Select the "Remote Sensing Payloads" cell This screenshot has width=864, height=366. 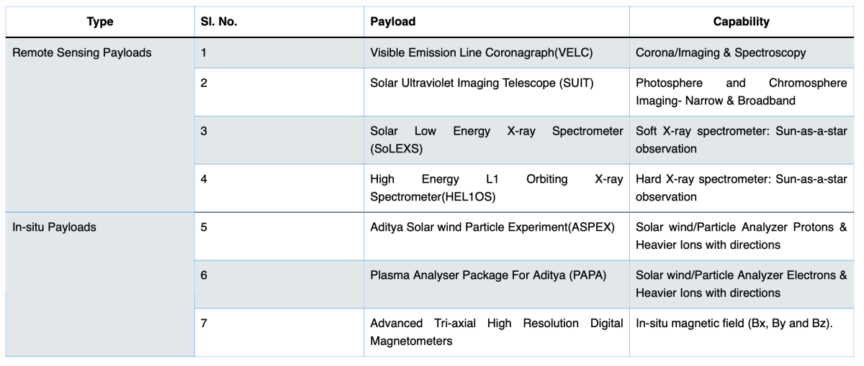(82, 52)
